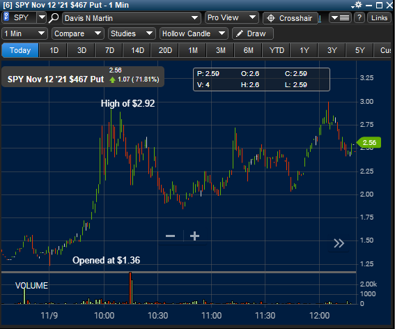Click the SPY Nov 12 '21 $467 Put label
Image resolution: width=395 pixels, height=329 pixels.
(x=56, y=79)
